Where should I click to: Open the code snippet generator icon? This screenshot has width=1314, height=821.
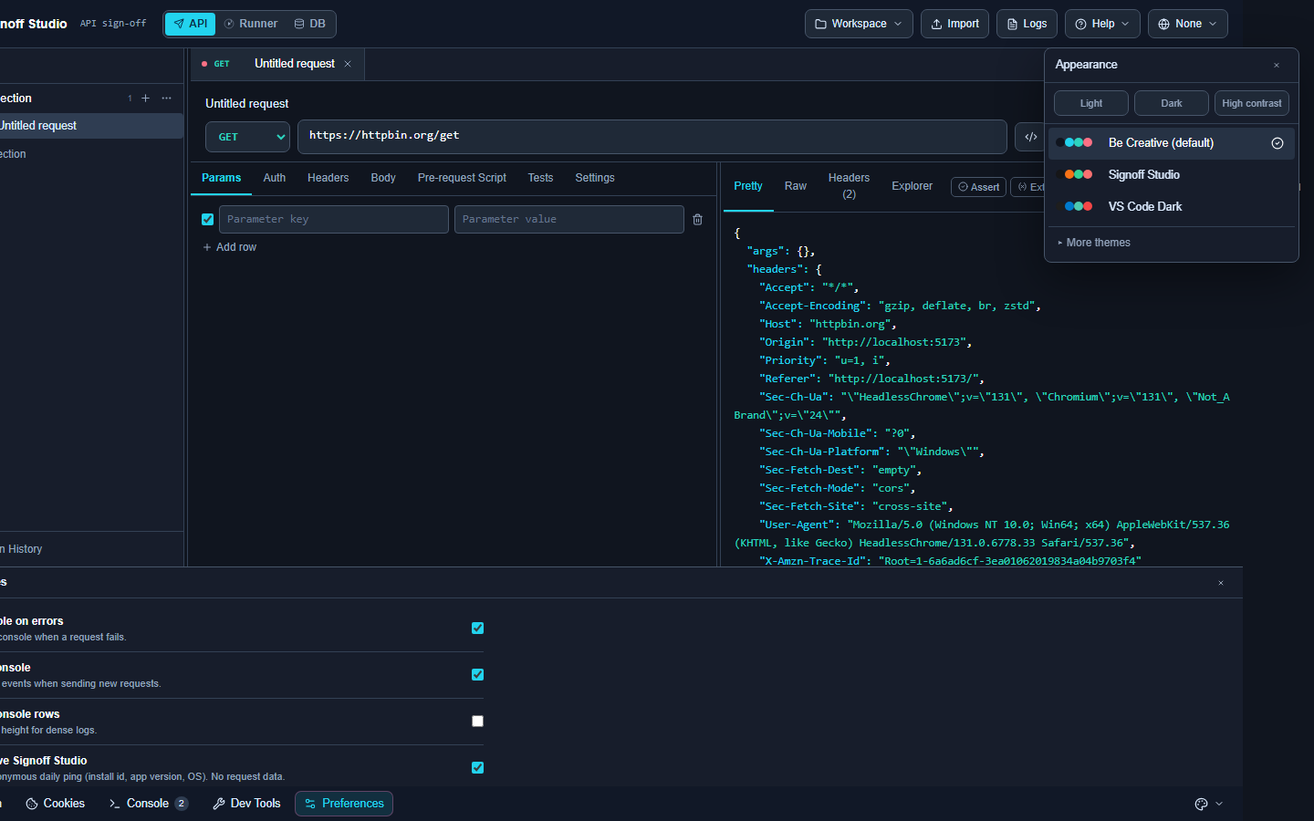pos(1031,137)
